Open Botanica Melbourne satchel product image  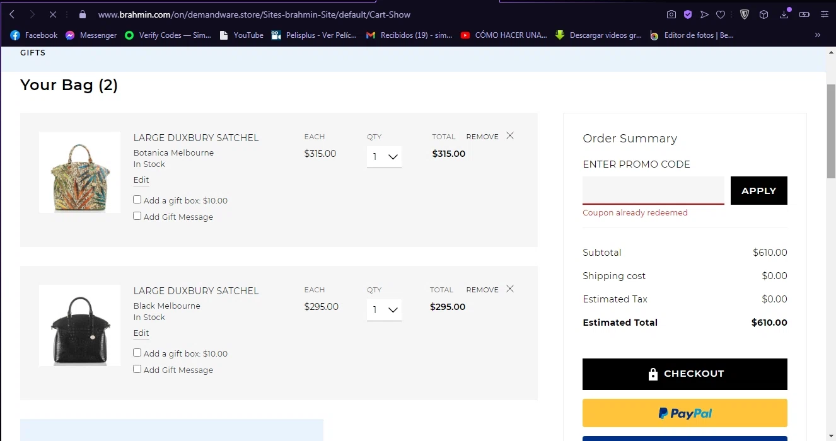[x=79, y=172]
